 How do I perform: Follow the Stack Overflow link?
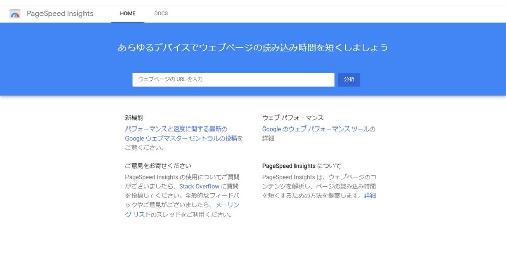pyautogui.click(x=199, y=186)
